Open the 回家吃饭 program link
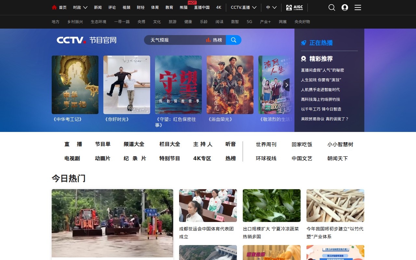The image size is (416, 260). pyautogui.click(x=302, y=144)
